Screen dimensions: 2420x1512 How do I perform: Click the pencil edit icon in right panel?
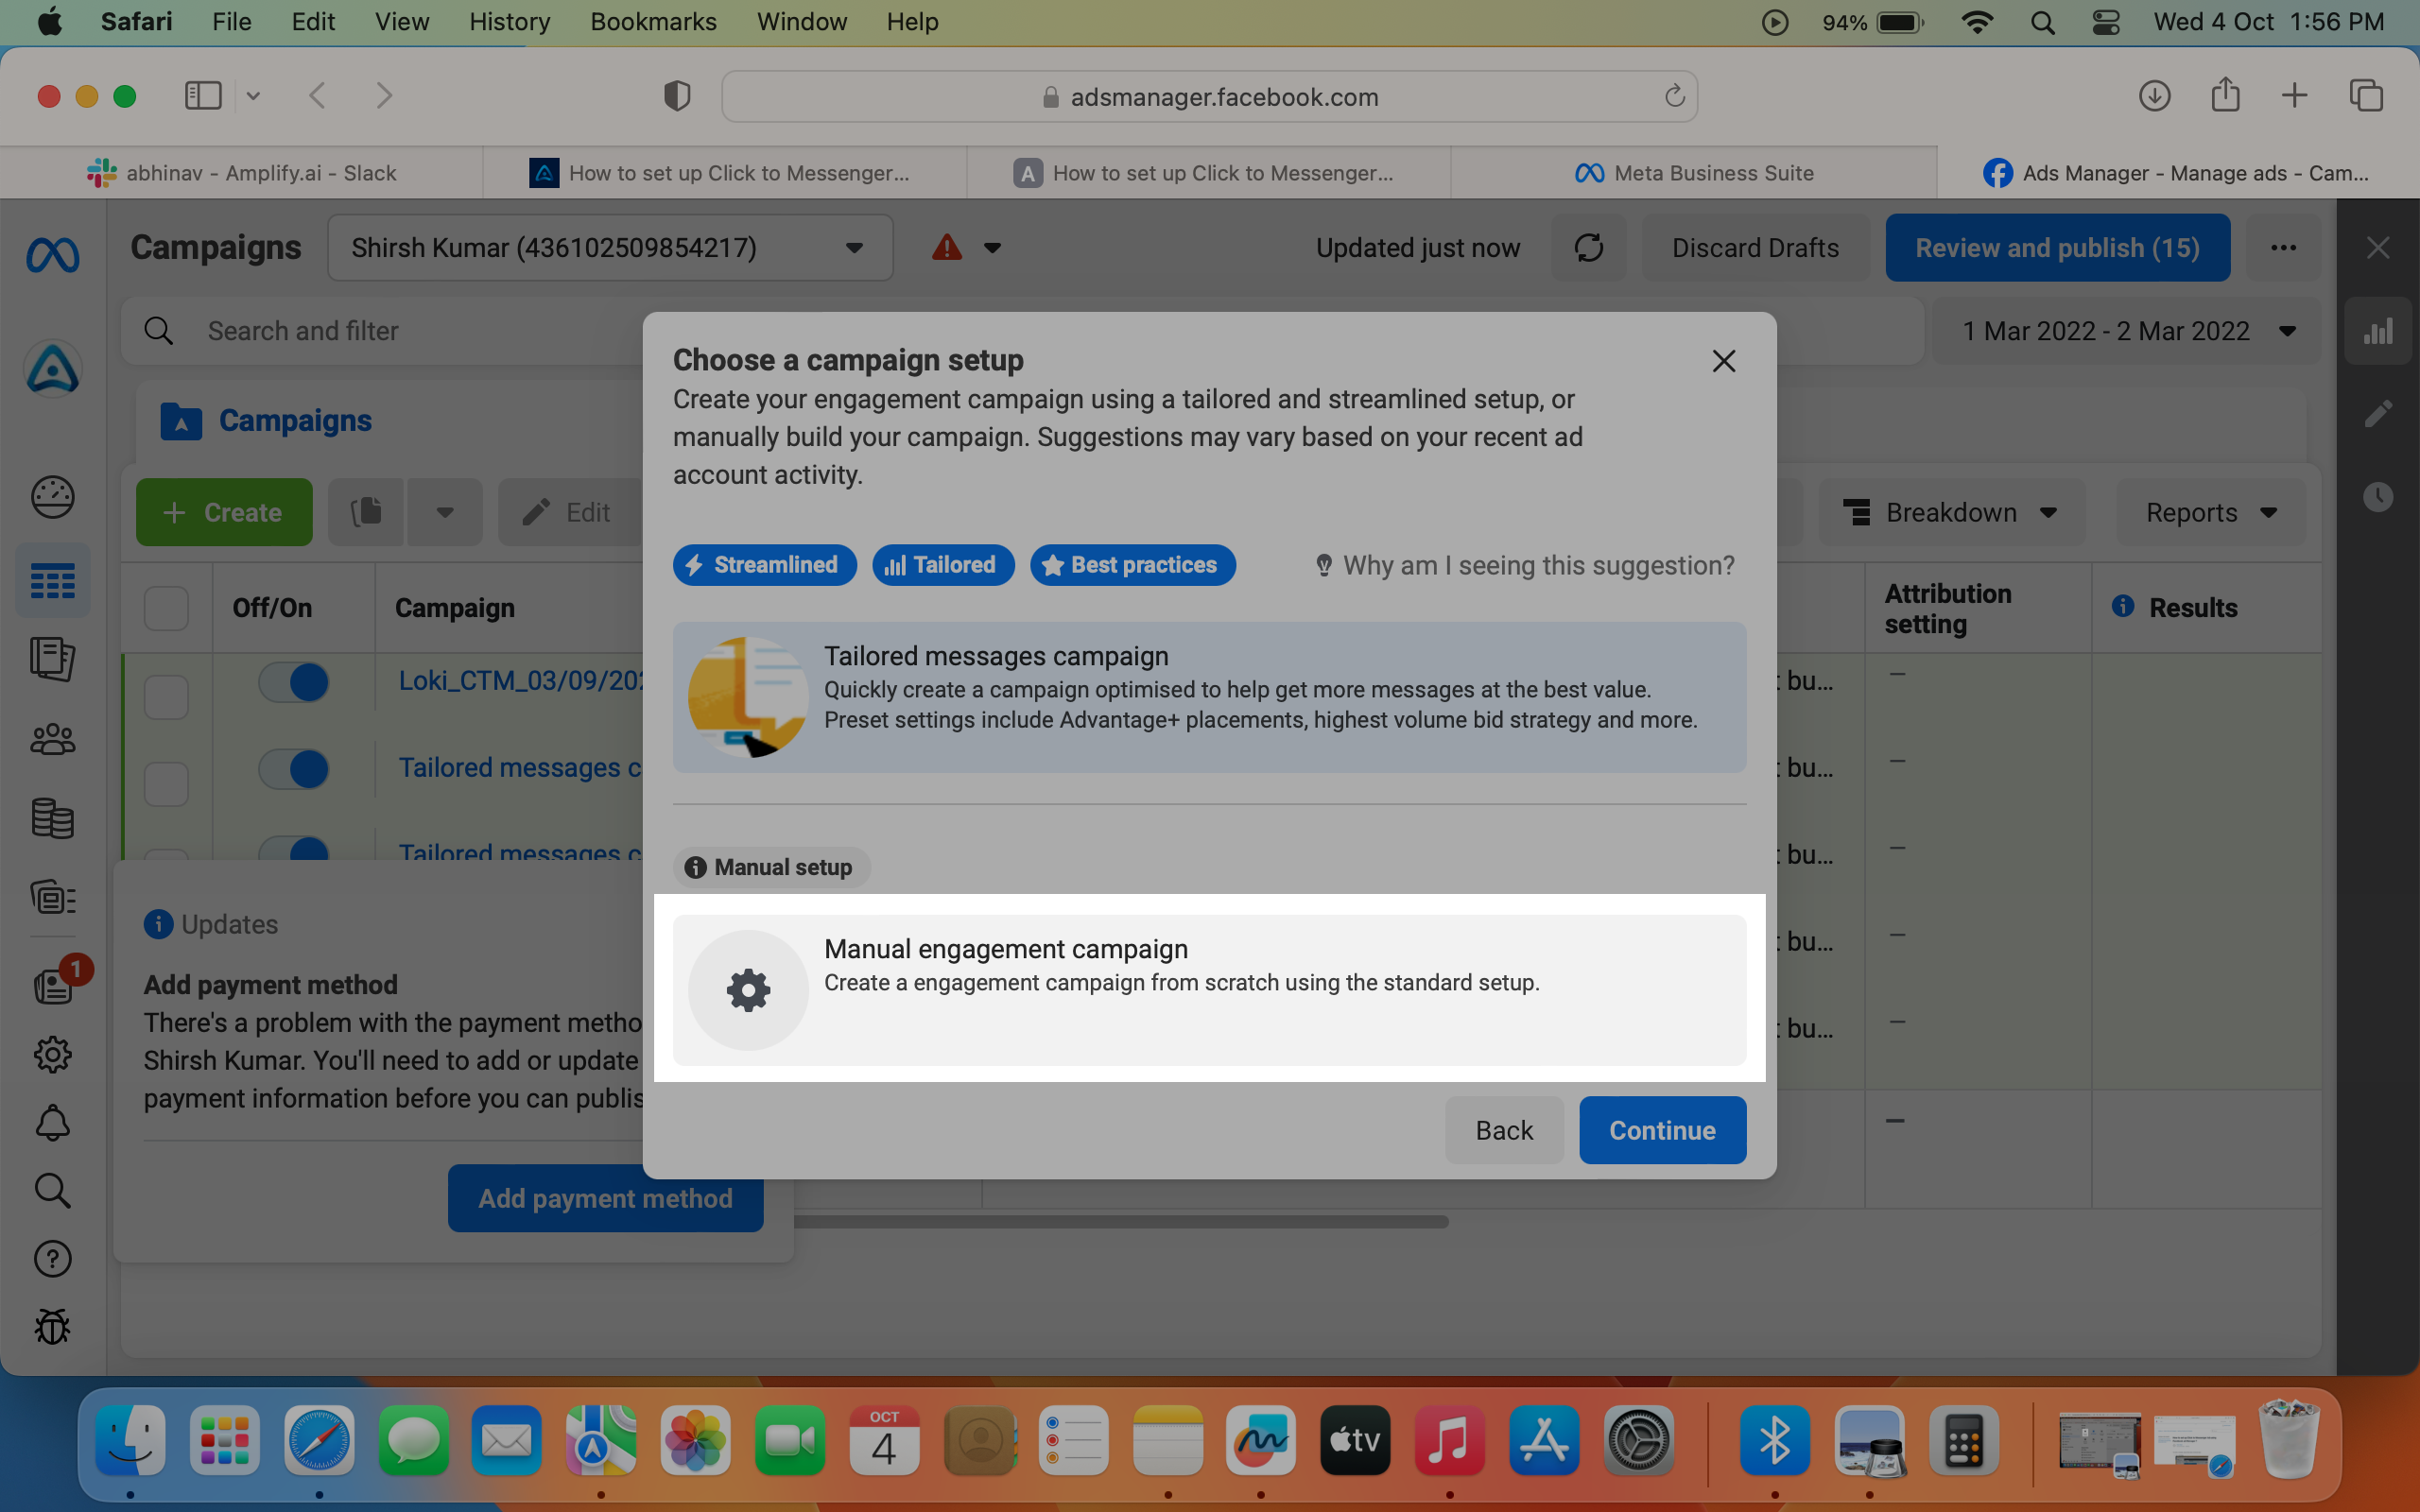point(2378,414)
